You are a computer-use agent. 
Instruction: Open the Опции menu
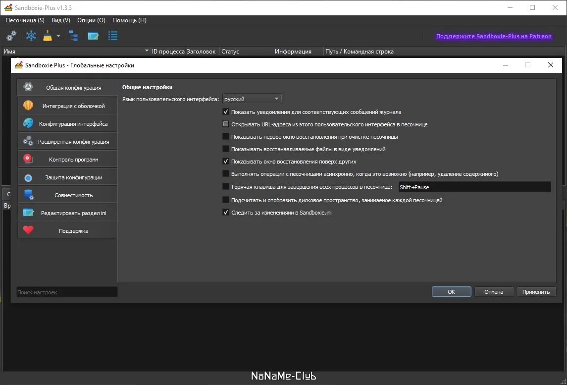coord(91,20)
